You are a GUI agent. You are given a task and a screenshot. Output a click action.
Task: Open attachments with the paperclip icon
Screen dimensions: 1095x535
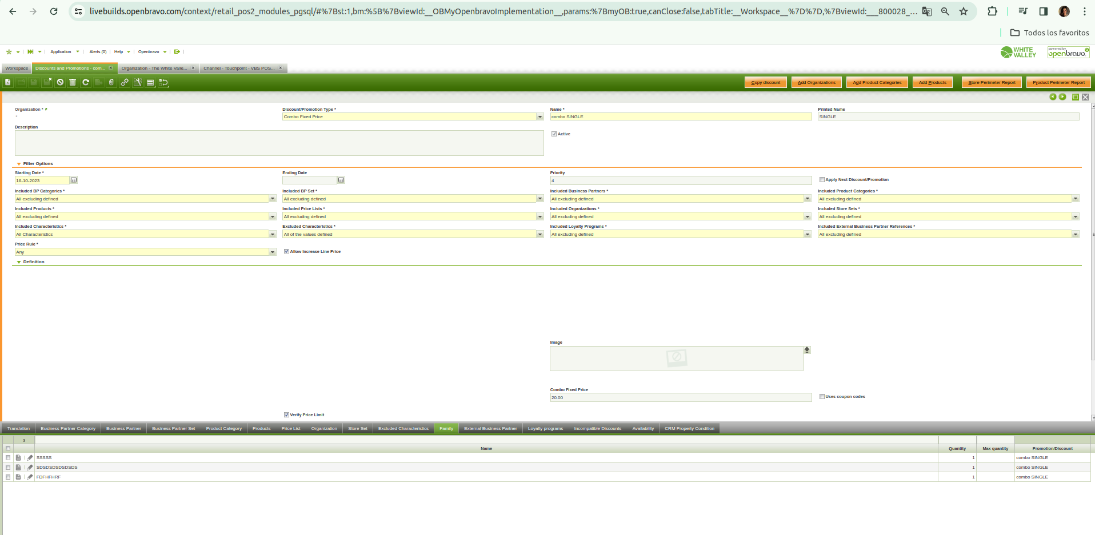point(111,82)
